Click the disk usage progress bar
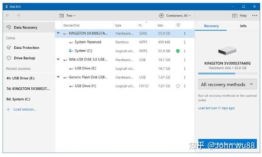Viewport: 262px width, 157px height. [x=228, y=73]
